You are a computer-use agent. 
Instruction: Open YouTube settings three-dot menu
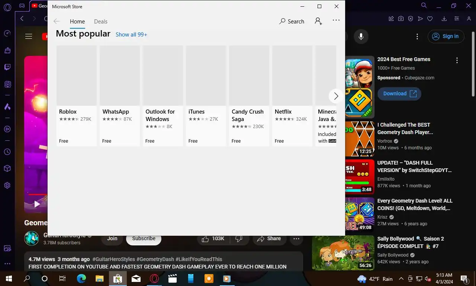click(x=417, y=36)
